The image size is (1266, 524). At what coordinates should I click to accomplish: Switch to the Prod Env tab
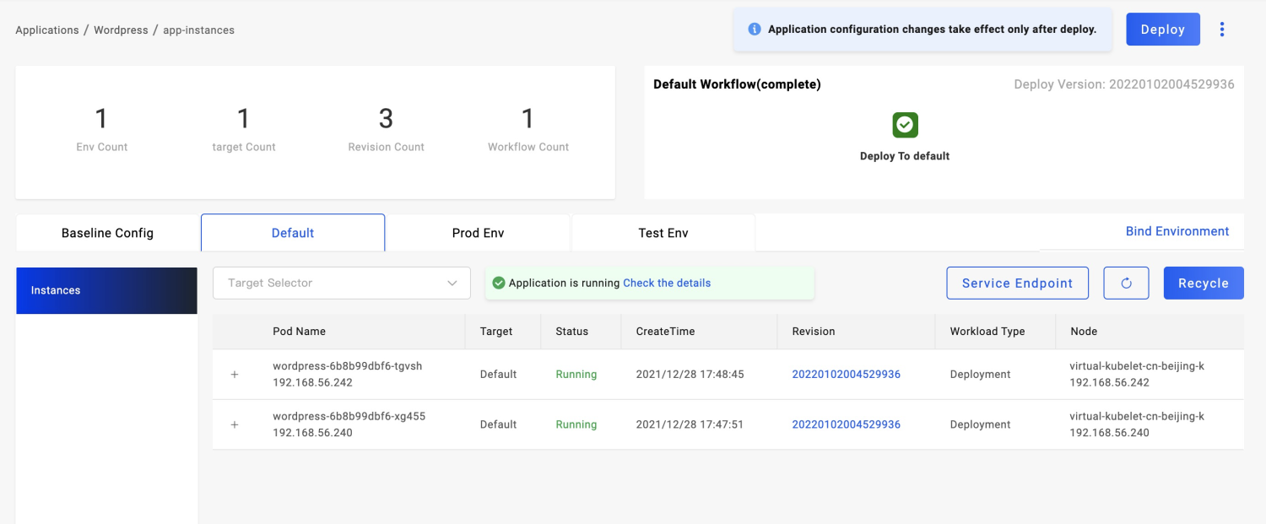click(478, 233)
